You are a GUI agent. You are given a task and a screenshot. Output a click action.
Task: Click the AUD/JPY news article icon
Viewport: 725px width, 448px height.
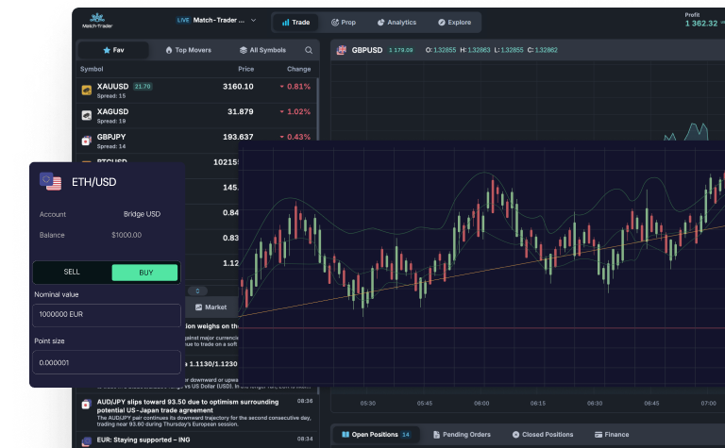[x=87, y=405]
